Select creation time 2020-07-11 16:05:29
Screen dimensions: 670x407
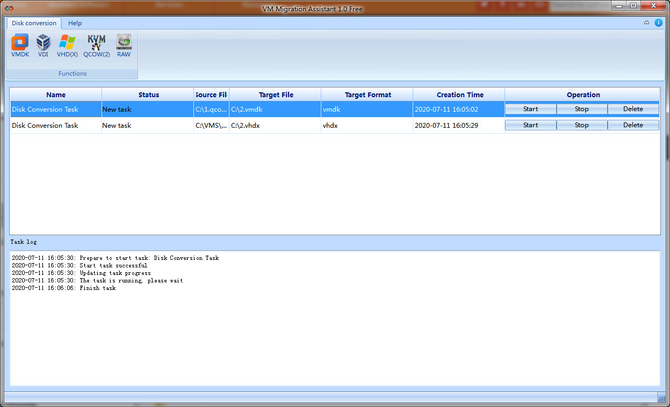point(459,125)
